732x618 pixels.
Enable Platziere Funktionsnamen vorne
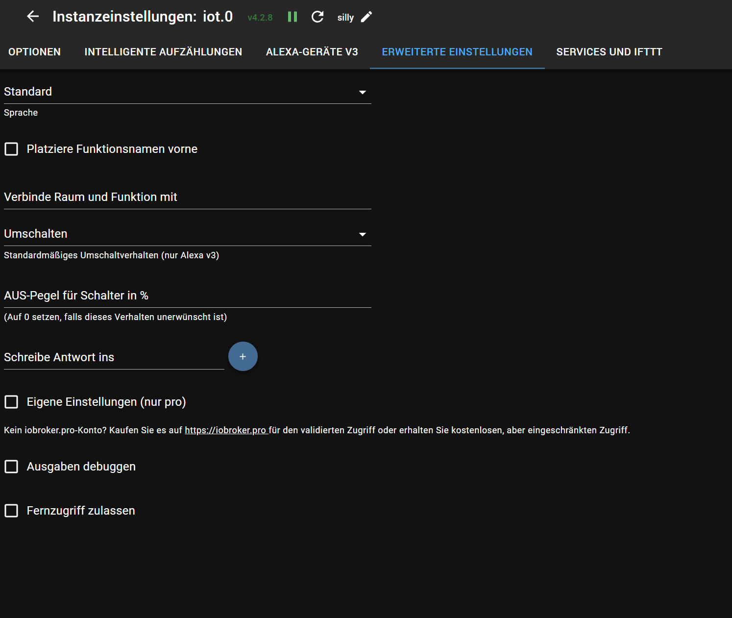pyautogui.click(x=11, y=149)
